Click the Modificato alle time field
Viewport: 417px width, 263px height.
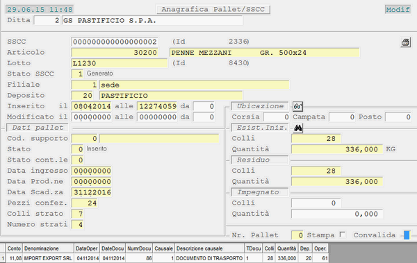157,117
